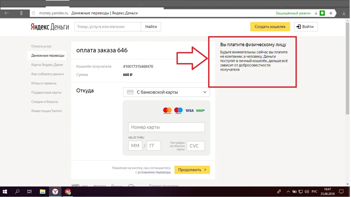Open the Windows notification center

tap(341, 192)
